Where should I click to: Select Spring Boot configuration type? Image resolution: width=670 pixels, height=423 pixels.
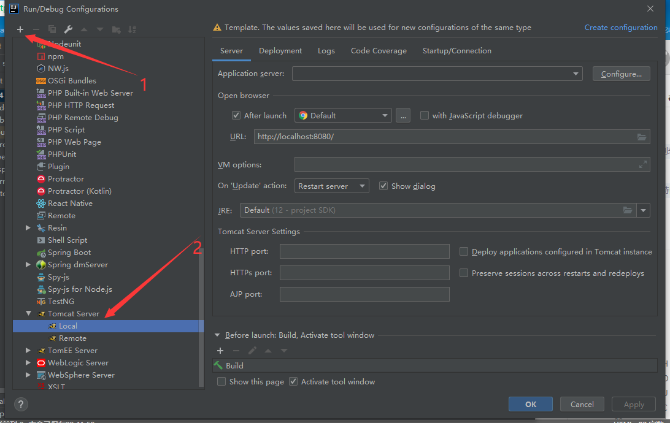tap(69, 253)
